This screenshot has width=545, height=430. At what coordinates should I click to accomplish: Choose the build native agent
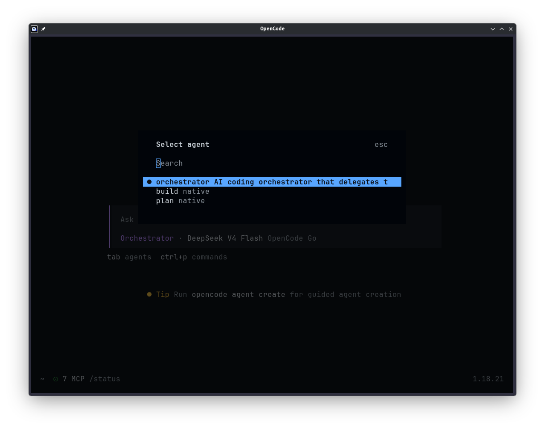(x=272, y=191)
